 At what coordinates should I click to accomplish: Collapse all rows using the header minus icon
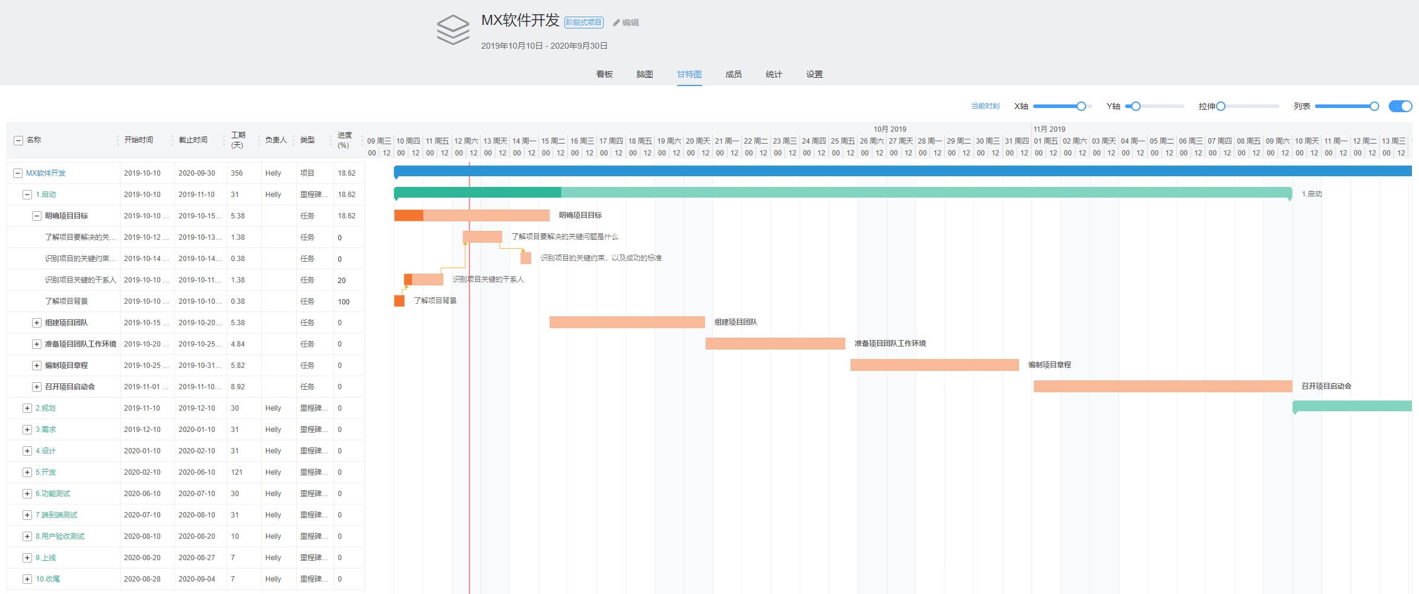coord(18,141)
